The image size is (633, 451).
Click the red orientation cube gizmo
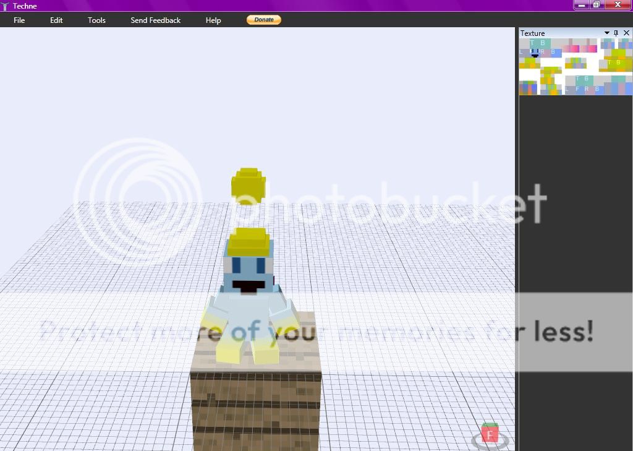pos(490,434)
